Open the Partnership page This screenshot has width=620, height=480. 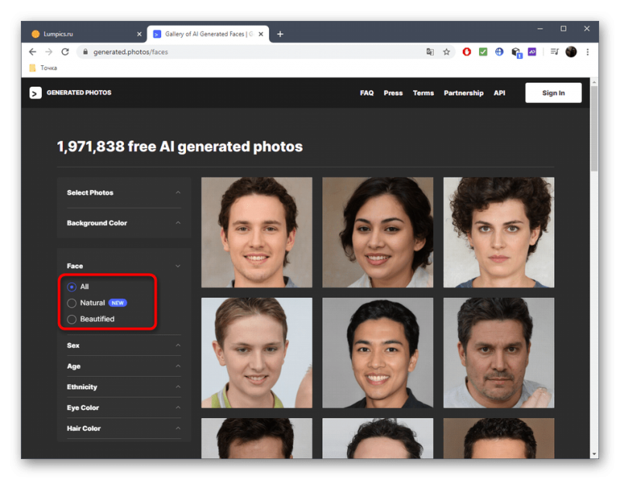tap(463, 93)
